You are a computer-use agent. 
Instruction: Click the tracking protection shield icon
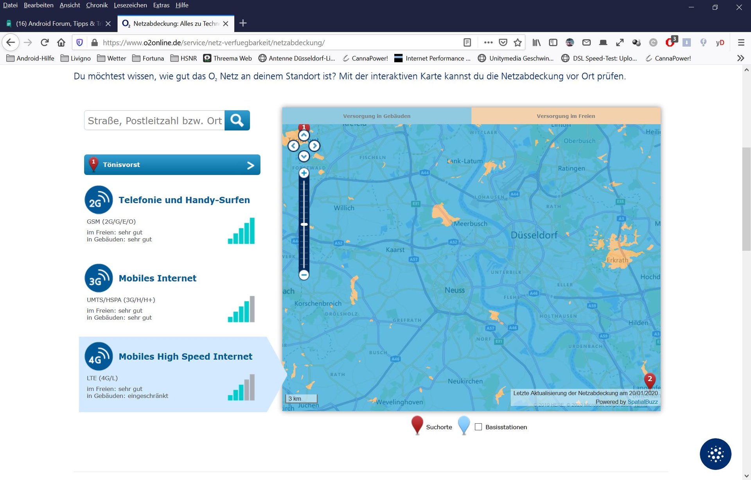(x=79, y=43)
